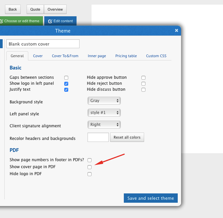Expand the Left panel style dropdown
This screenshot has height=218, width=223.
(104, 113)
